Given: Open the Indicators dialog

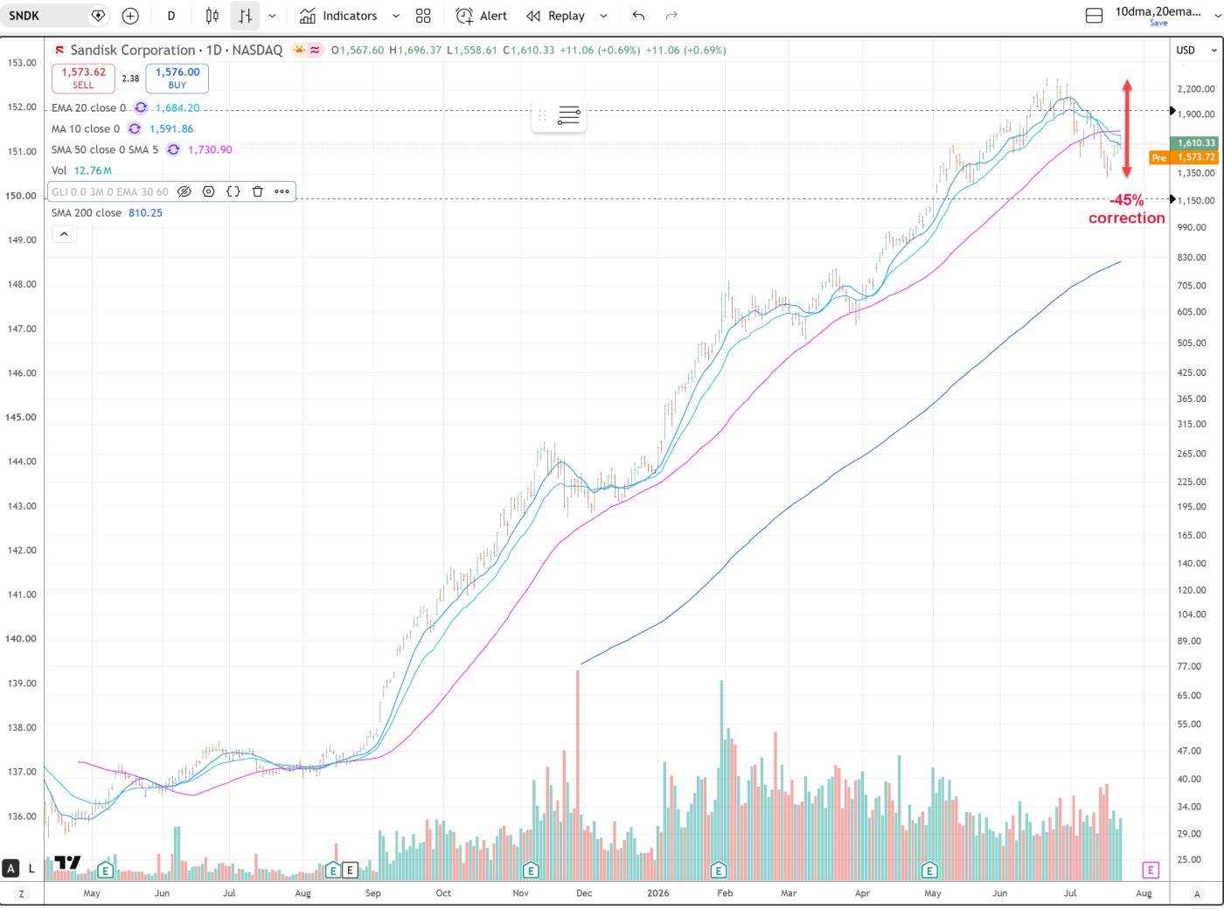Looking at the screenshot, I should point(338,16).
